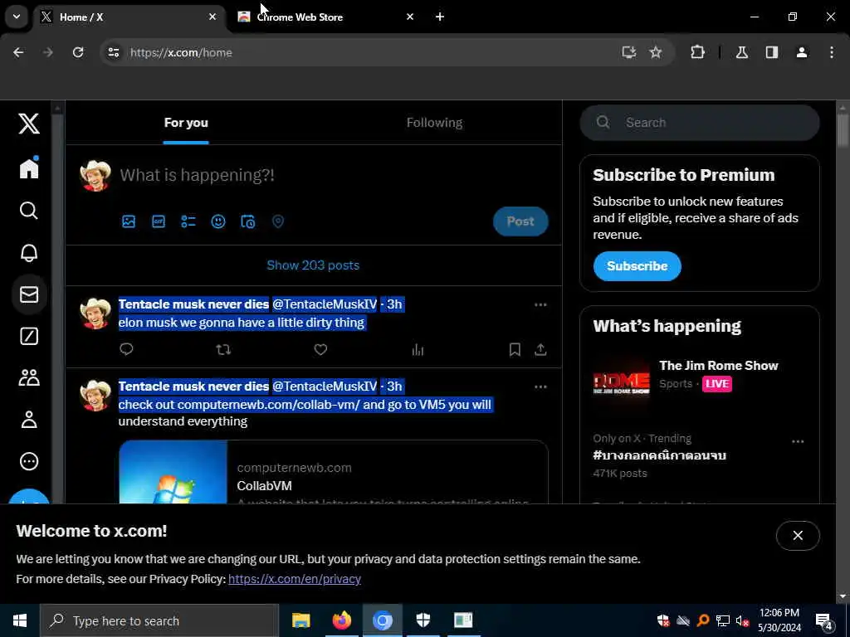The image size is (850, 637).
Task: Schedule post icon in composer
Action: (x=247, y=221)
